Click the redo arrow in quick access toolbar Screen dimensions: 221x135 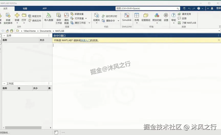194,9
